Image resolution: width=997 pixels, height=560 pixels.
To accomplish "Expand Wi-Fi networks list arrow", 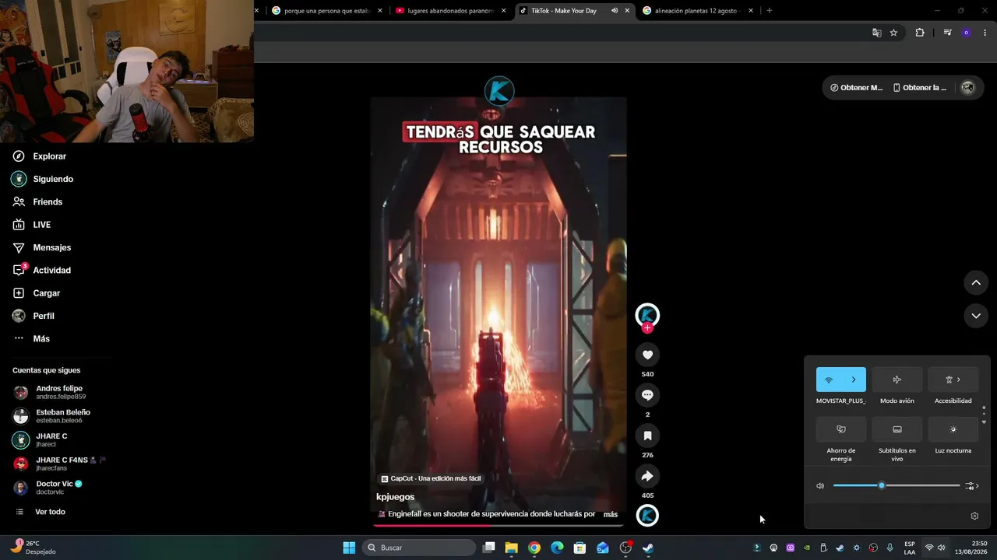I will pos(854,380).
